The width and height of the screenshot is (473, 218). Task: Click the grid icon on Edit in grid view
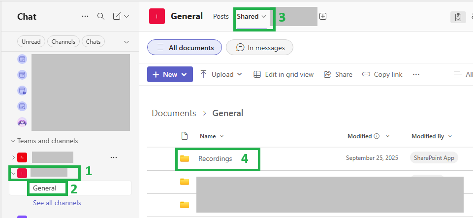pyautogui.click(x=257, y=74)
